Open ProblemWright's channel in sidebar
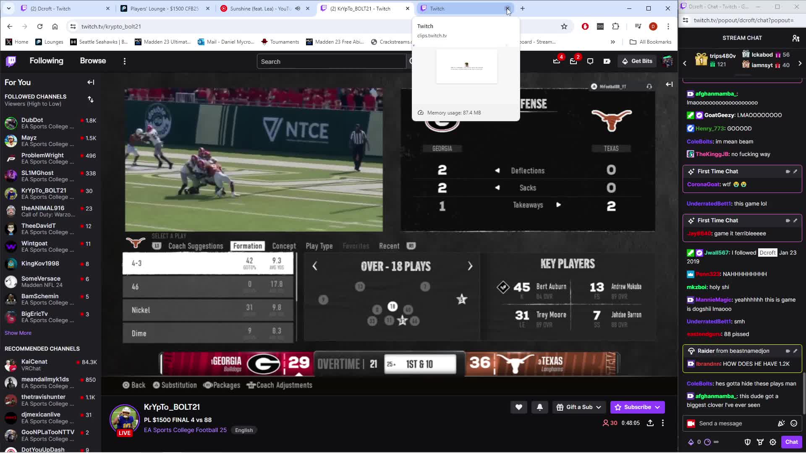This screenshot has height=453, width=806. (50, 159)
